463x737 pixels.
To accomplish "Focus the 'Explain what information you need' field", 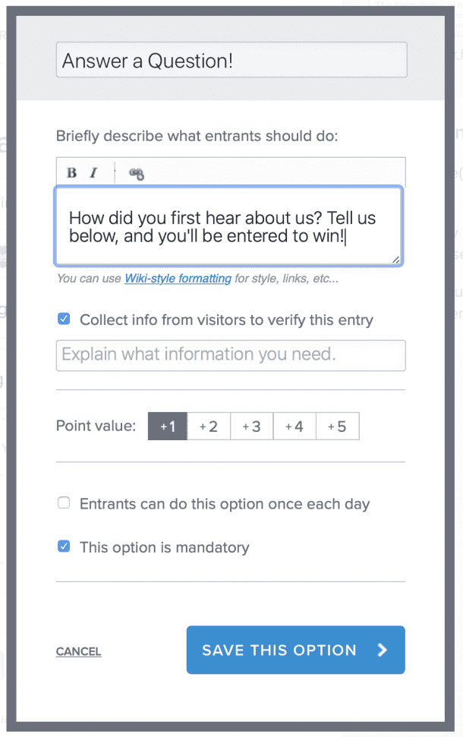I will (230, 355).
